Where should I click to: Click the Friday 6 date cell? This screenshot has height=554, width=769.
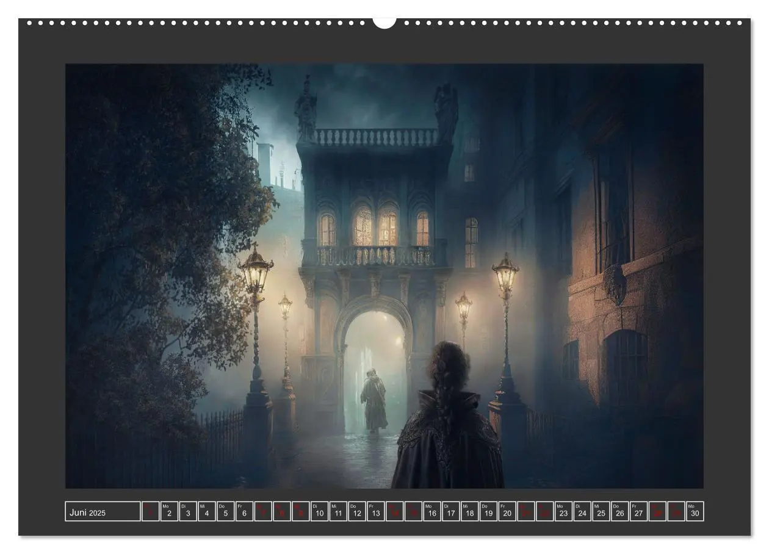tap(244, 511)
